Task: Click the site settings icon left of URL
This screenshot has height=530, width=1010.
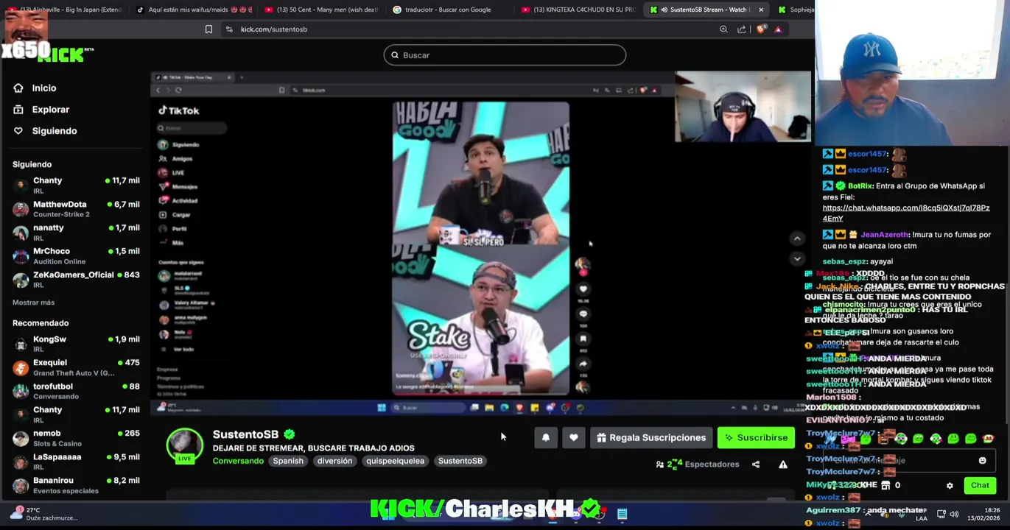Action: [229, 29]
